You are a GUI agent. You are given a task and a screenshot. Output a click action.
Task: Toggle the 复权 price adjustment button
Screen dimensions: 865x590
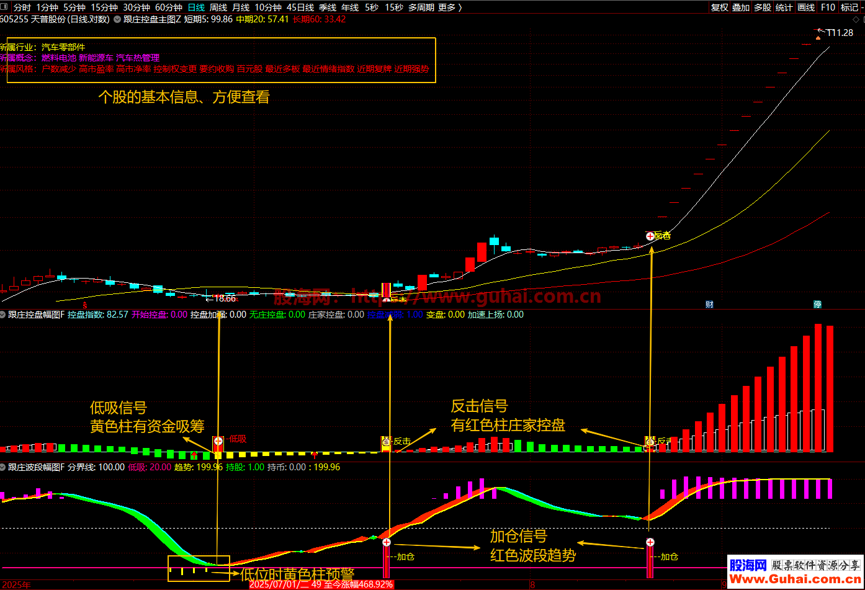[719, 7]
